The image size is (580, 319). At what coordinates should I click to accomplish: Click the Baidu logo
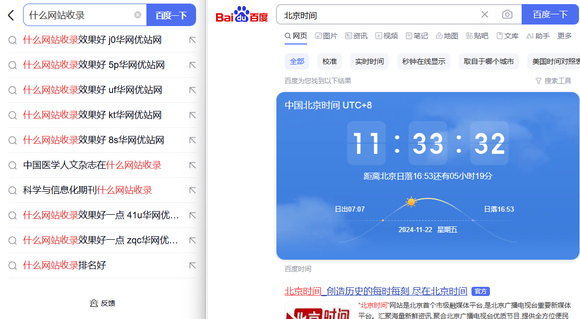tap(242, 15)
